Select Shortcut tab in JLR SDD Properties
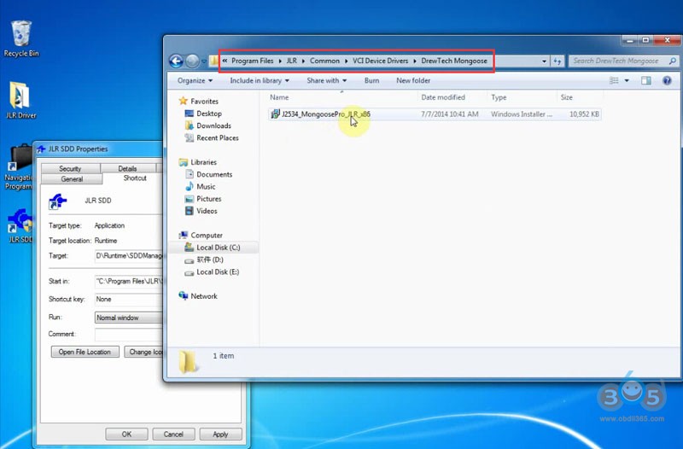The height and width of the screenshot is (449, 683). pyautogui.click(x=135, y=178)
